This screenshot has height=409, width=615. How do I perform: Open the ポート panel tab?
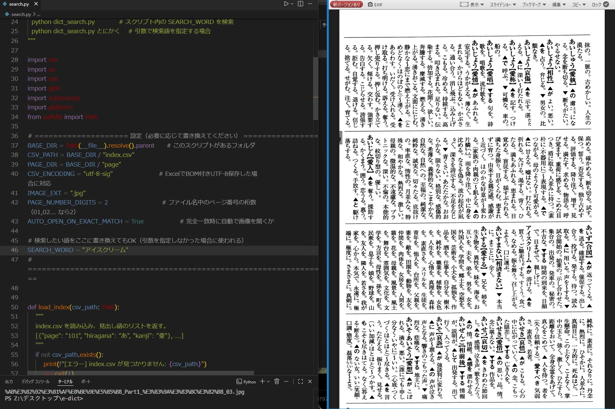pos(86,382)
